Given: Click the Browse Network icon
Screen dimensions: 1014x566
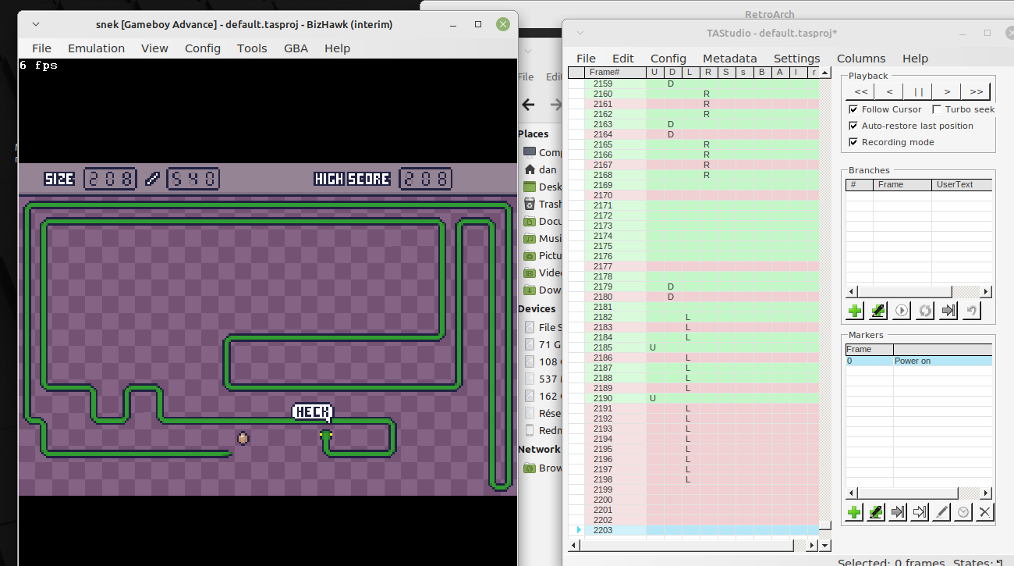Looking at the screenshot, I should 530,468.
